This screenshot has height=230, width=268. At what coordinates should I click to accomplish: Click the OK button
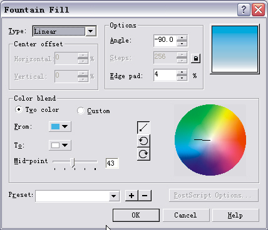(x=136, y=215)
